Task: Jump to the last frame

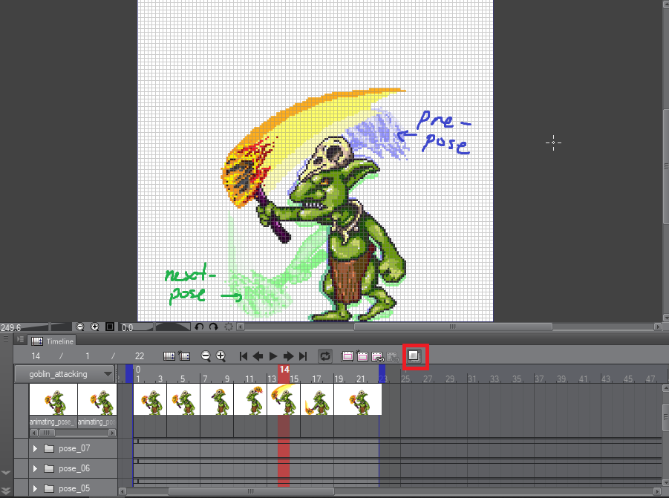Action: 303,356
